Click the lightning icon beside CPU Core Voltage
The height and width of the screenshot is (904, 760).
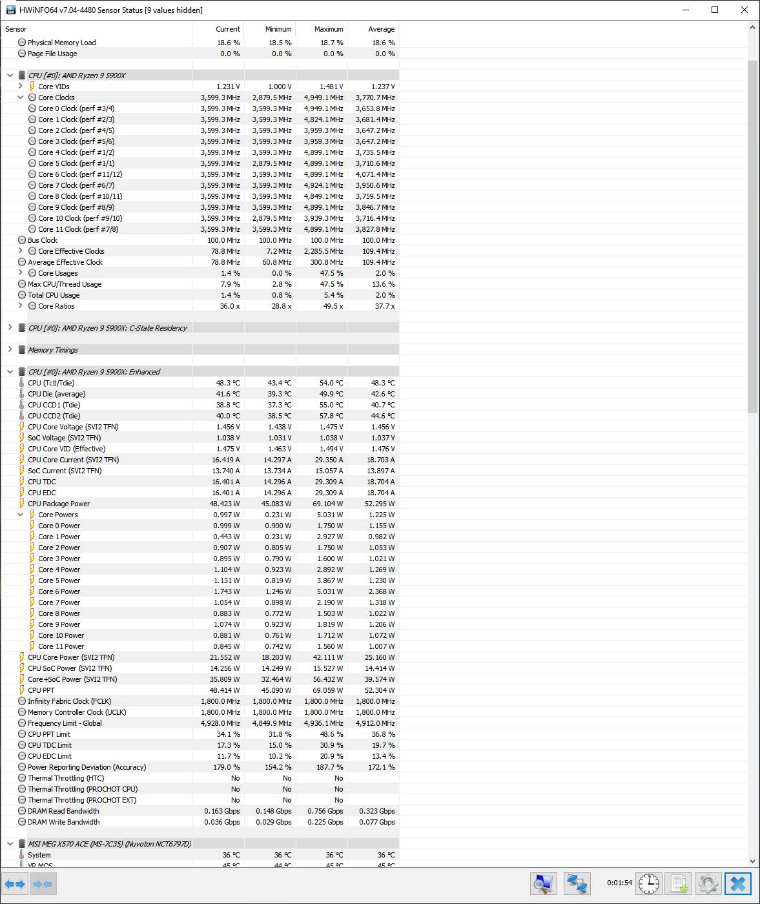(22, 427)
